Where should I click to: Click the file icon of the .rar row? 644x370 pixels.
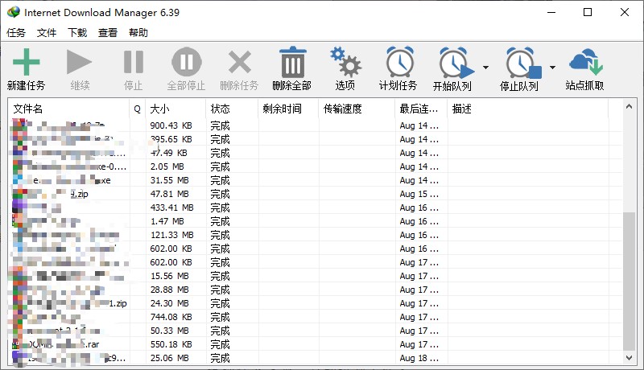coord(15,344)
